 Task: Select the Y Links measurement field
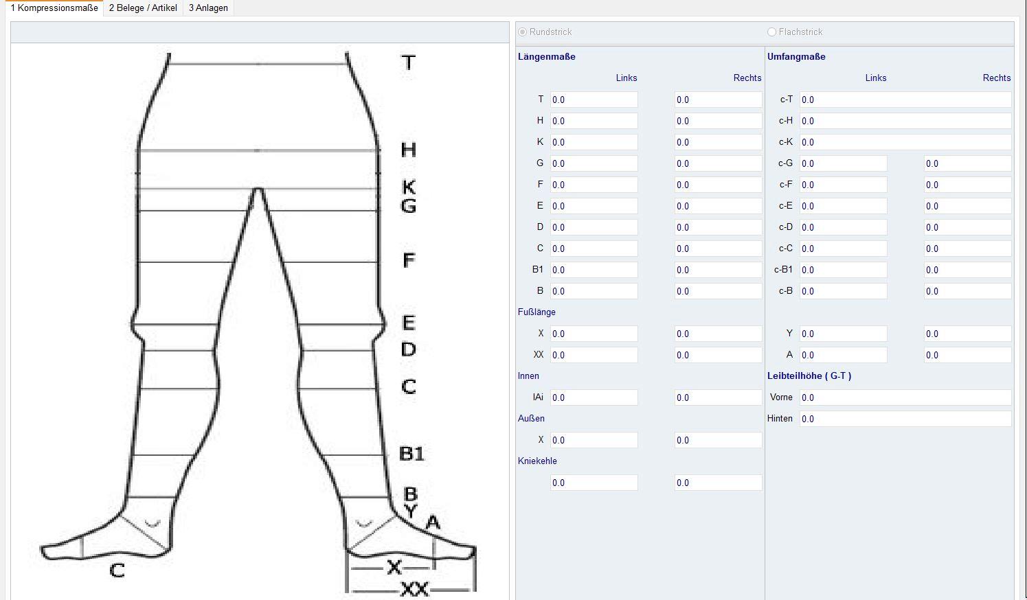843,334
